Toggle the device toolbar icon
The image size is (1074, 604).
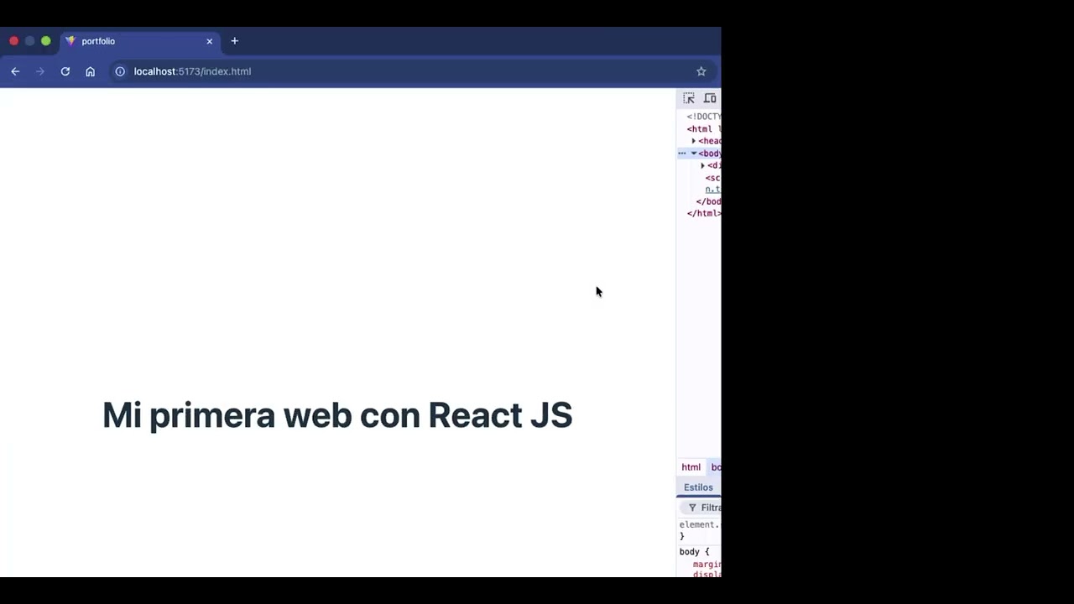coord(710,98)
